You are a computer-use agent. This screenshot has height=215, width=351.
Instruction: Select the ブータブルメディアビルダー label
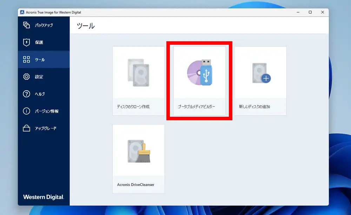(197, 107)
